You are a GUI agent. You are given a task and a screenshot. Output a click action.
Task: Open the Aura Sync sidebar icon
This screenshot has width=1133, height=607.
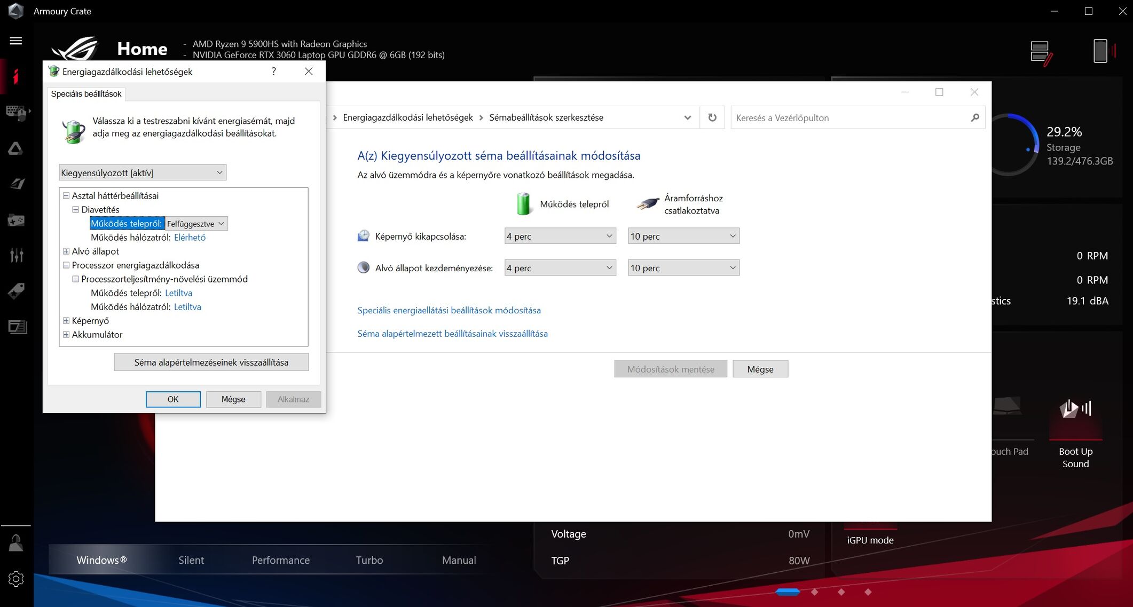click(15, 149)
